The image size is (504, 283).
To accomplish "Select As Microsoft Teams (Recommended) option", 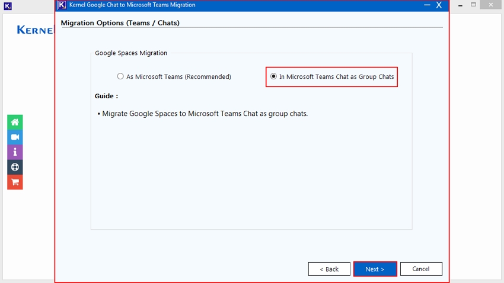I will [x=174, y=76].
